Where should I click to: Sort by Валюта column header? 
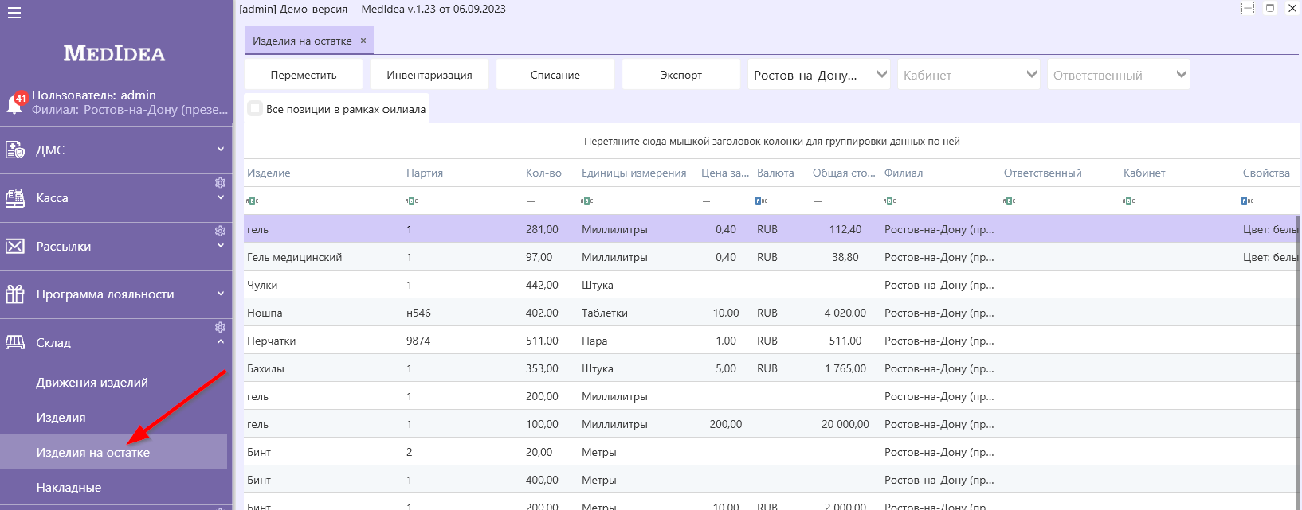(775, 173)
